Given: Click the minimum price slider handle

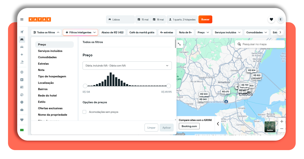Looking at the screenshot, I should pyautogui.click(x=85, y=86).
